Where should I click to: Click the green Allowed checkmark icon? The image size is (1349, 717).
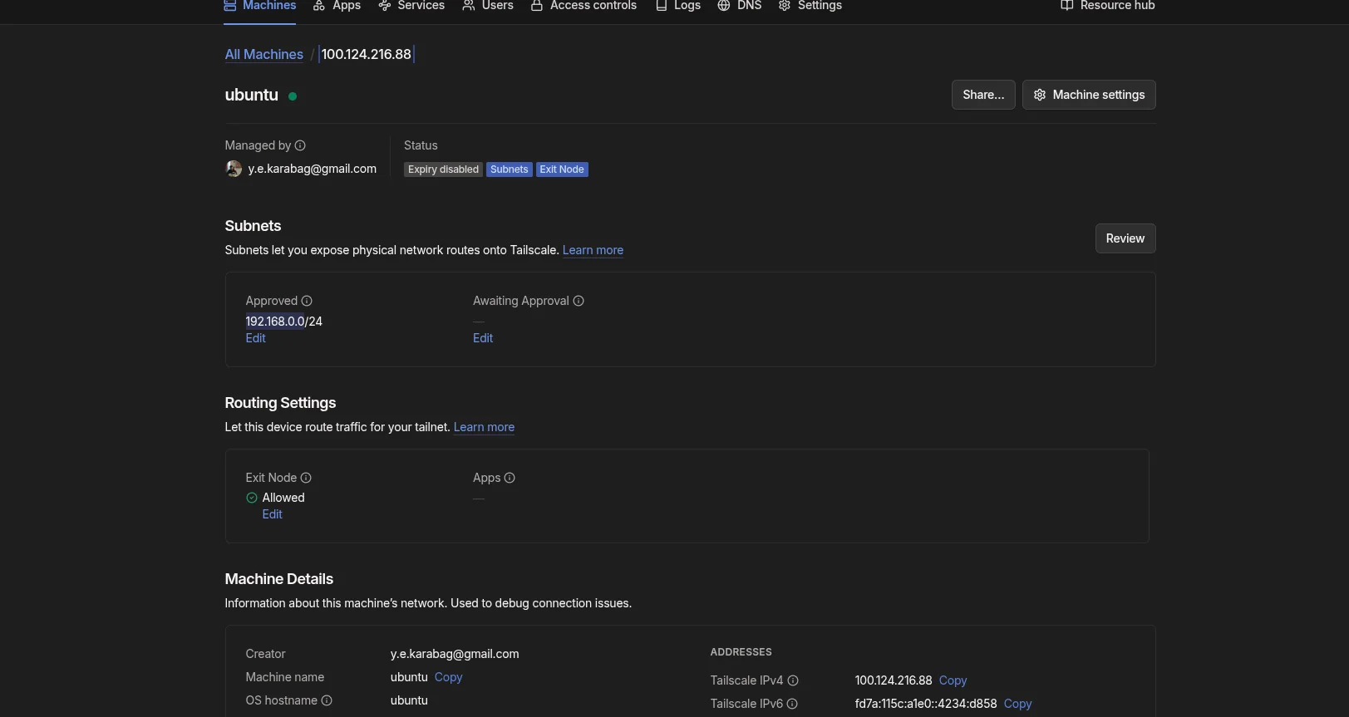pos(252,498)
